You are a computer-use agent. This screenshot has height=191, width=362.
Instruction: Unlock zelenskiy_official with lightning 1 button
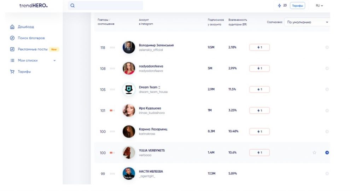[259, 47]
